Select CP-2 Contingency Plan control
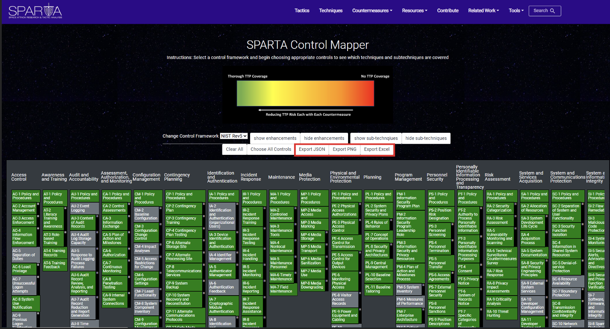610x329 pixels. coord(183,208)
